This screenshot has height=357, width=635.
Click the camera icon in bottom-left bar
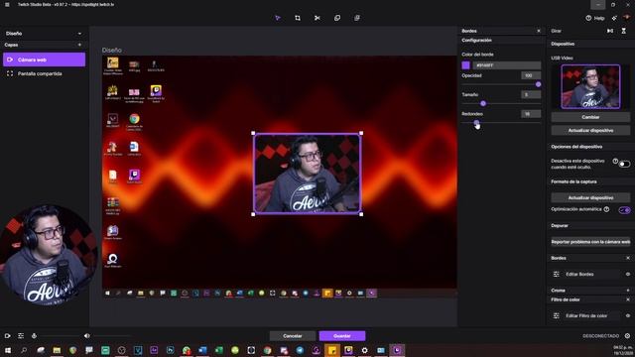coord(7,336)
